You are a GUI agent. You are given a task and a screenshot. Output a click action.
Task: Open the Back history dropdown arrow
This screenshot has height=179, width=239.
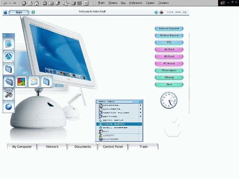coord(10,3)
